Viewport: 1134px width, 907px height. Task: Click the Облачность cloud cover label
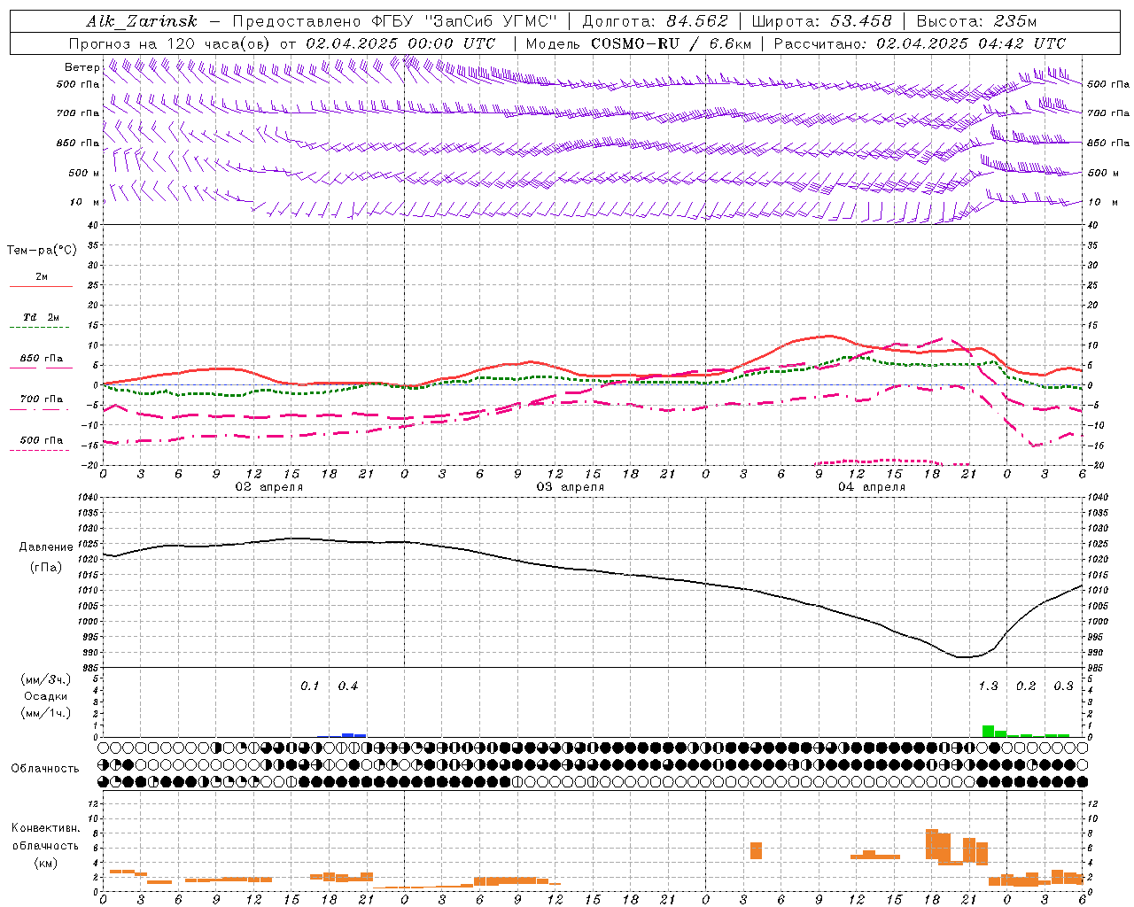45,768
